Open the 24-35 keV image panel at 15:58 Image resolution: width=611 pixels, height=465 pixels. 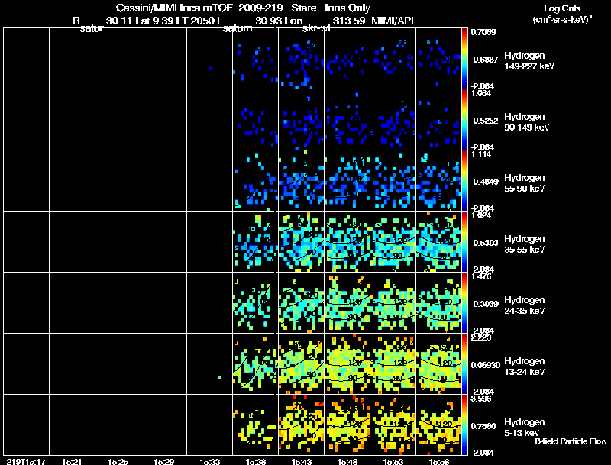coord(438,302)
